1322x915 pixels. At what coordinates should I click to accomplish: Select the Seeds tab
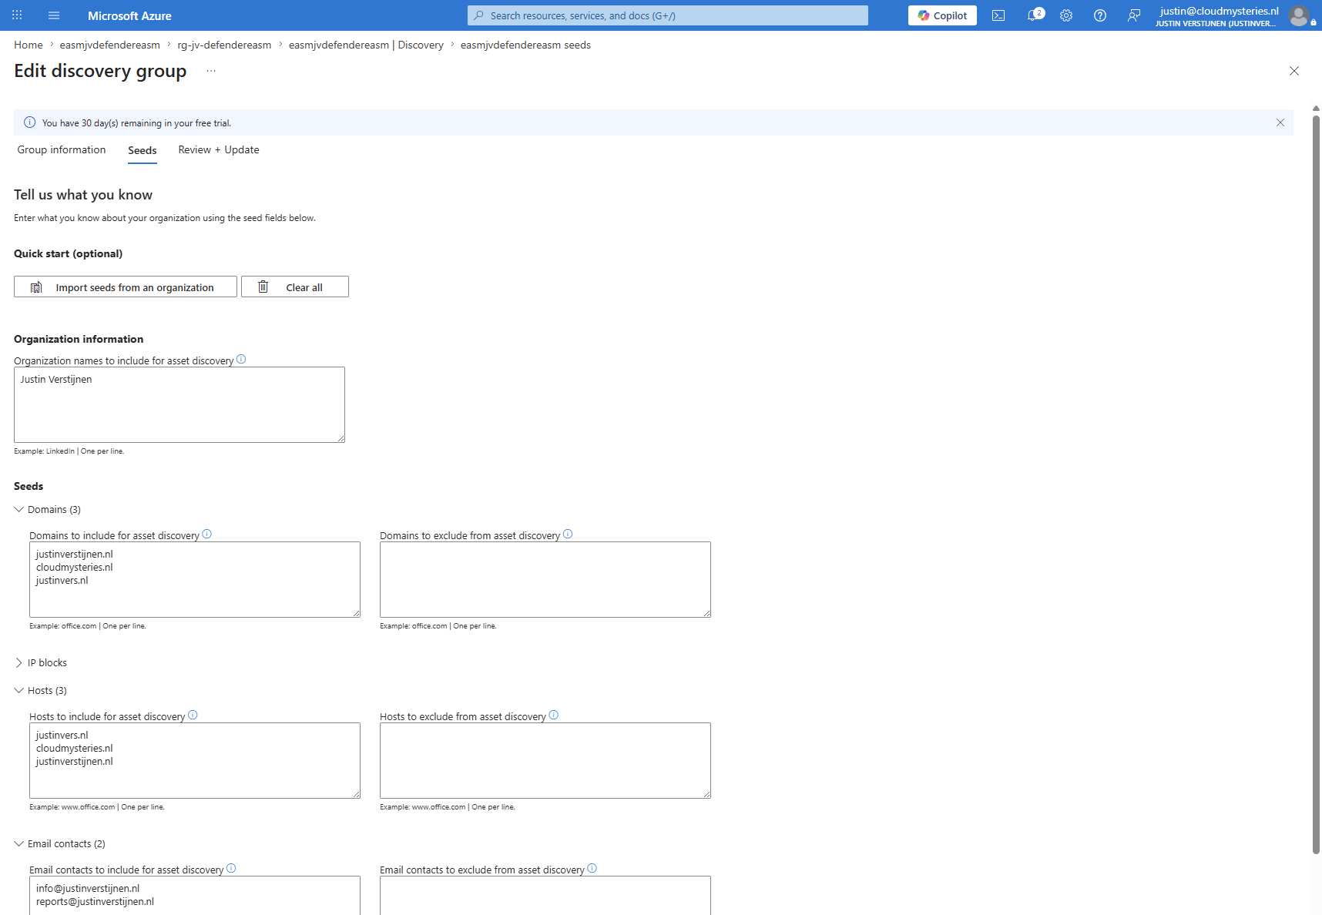[143, 151]
